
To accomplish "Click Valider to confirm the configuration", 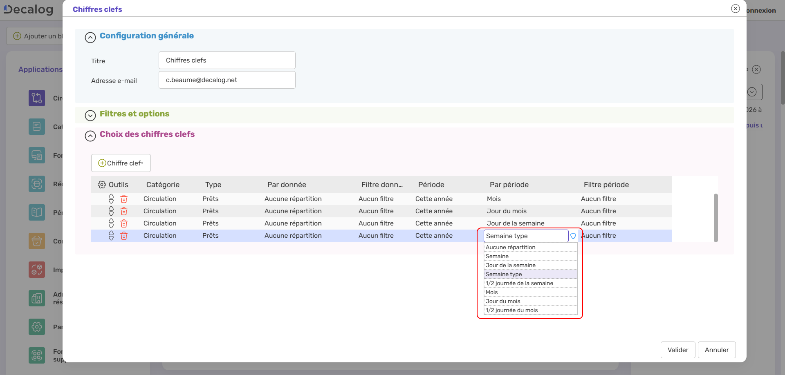I will click(x=677, y=350).
